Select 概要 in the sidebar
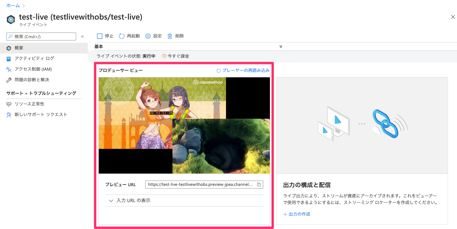The width and height of the screenshot is (457, 229). 44,48
